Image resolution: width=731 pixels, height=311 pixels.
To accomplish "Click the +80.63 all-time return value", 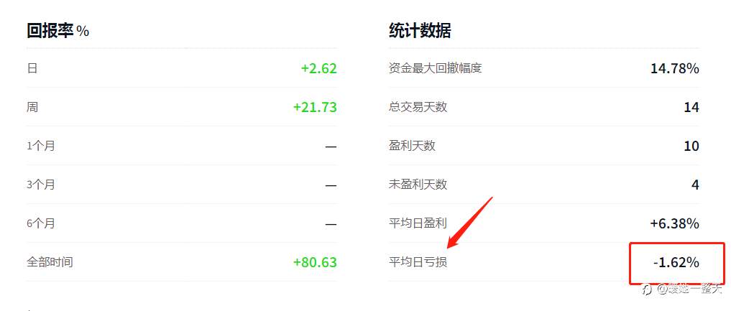I will pos(315,262).
